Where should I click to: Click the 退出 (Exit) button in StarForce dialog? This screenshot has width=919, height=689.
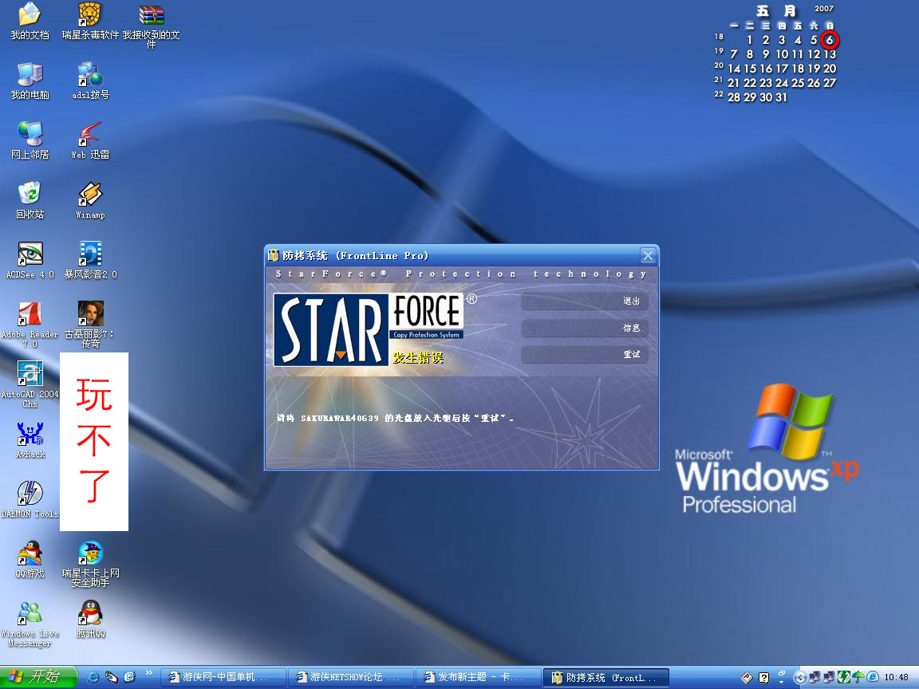584,301
